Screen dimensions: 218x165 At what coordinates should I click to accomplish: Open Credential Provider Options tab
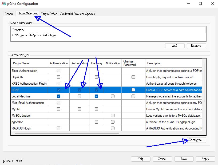[x=77, y=14]
